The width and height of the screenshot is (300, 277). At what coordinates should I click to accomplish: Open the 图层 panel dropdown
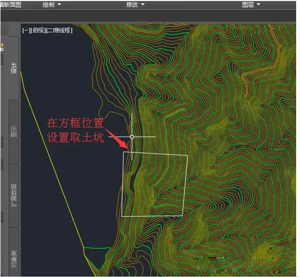(251, 4)
